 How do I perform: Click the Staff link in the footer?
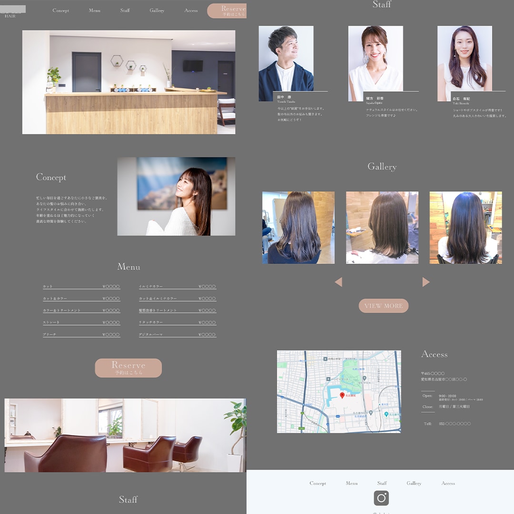point(382,483)
